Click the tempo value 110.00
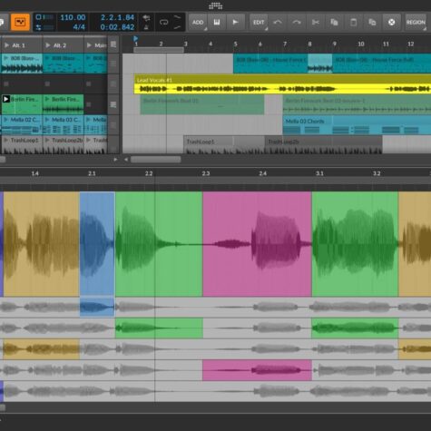The height and width of the screenshot is (431, 431). coord(73,17)
